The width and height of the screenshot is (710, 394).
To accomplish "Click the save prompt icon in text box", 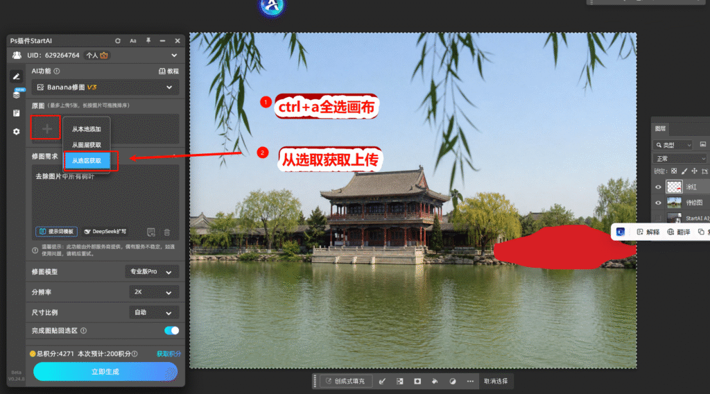I will click(x=151, y=232).
